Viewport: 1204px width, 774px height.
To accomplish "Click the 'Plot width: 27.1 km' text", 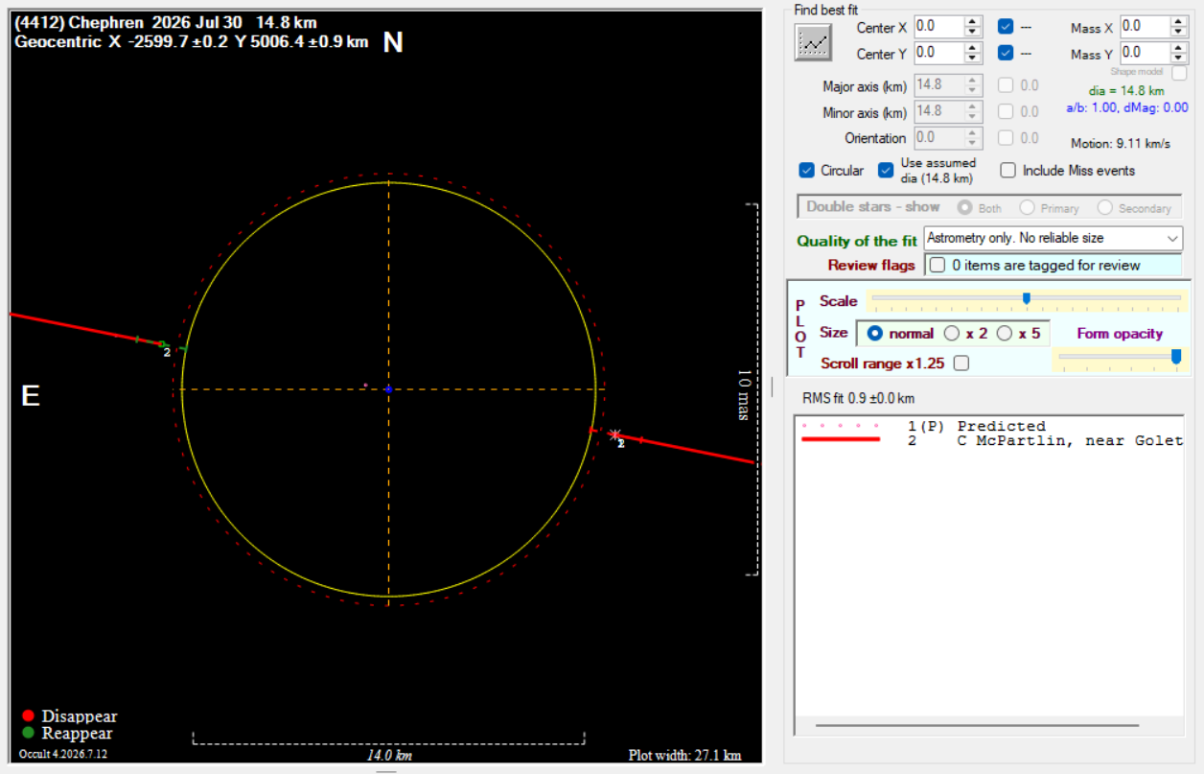I will tap(684, 755).
